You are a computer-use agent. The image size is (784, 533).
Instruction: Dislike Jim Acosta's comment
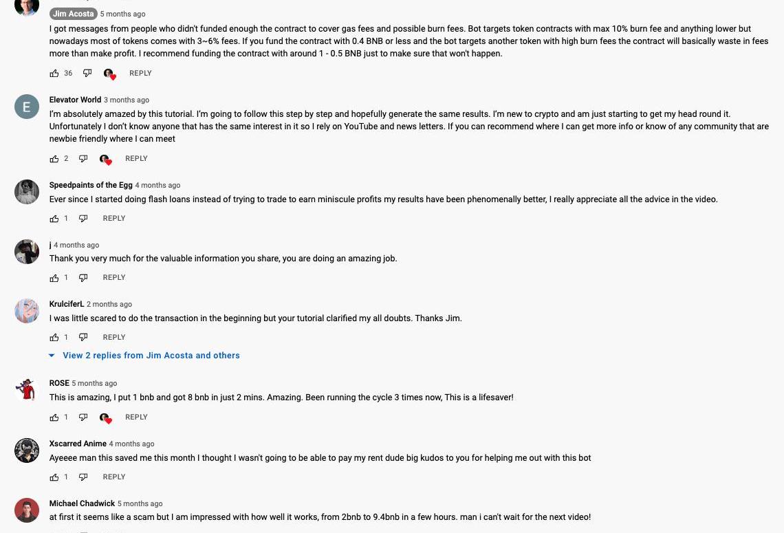tap(87, 74)
